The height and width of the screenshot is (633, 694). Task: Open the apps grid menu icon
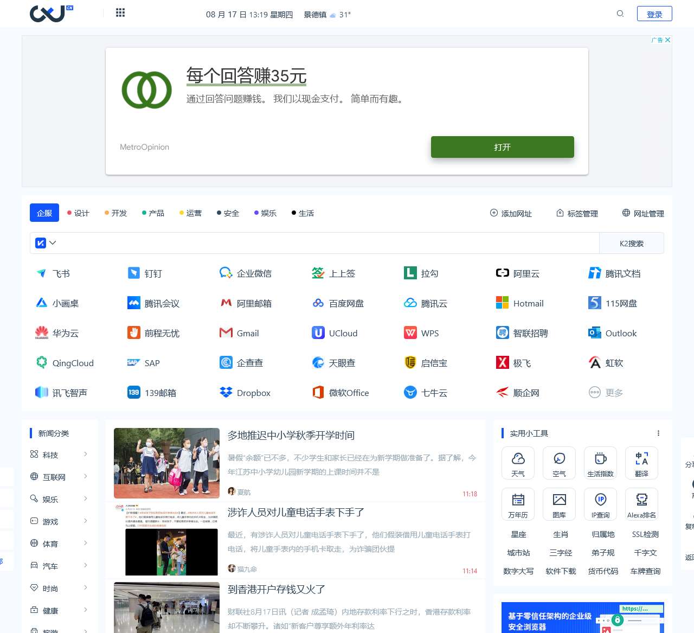pos(120,12)
